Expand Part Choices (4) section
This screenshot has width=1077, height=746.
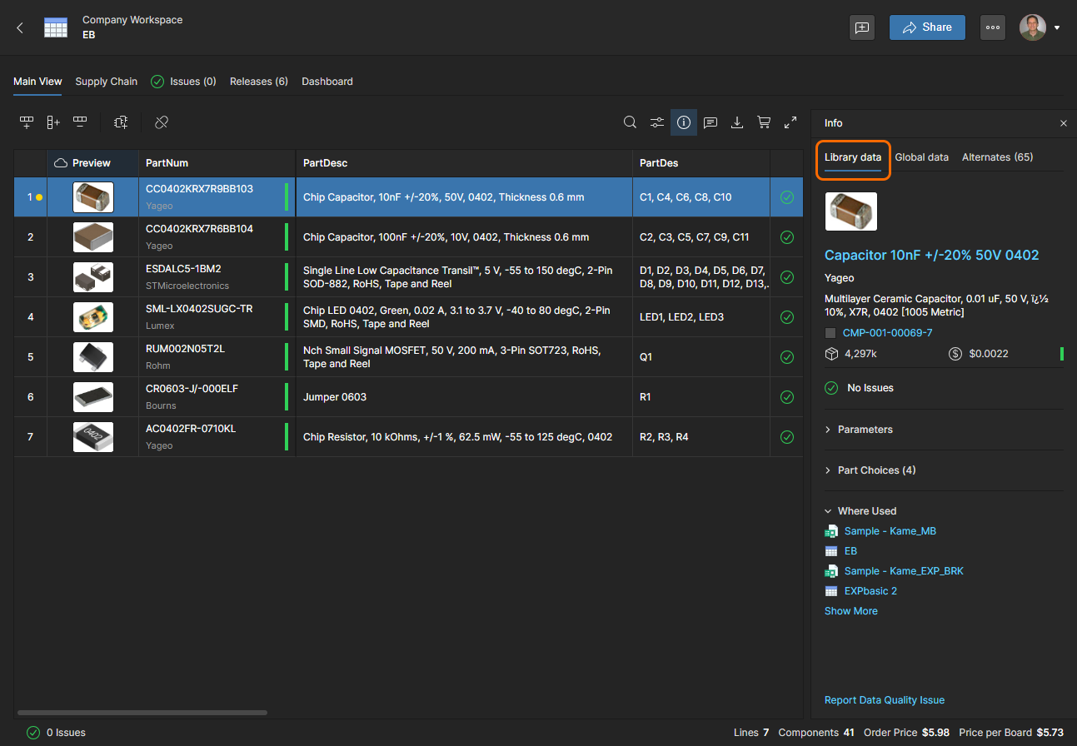(876, 470)
